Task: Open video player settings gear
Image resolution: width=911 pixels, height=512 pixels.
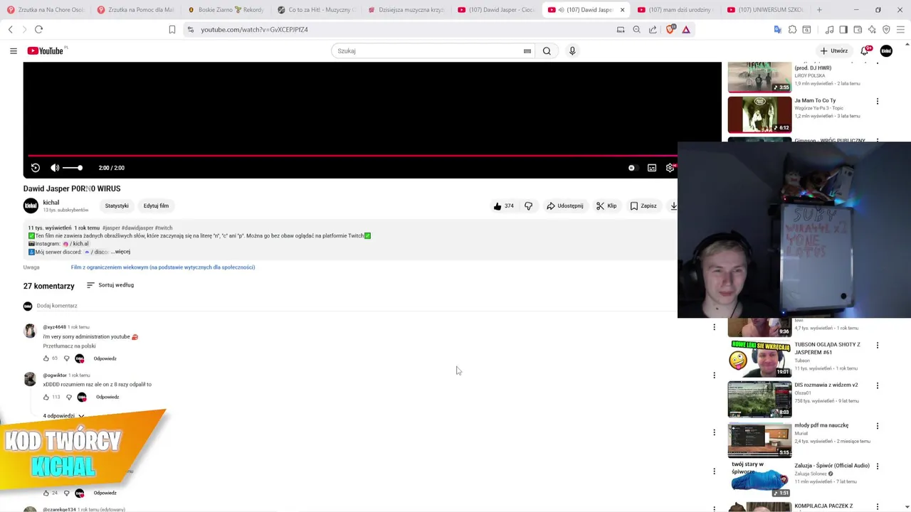Action: point(670,168)
